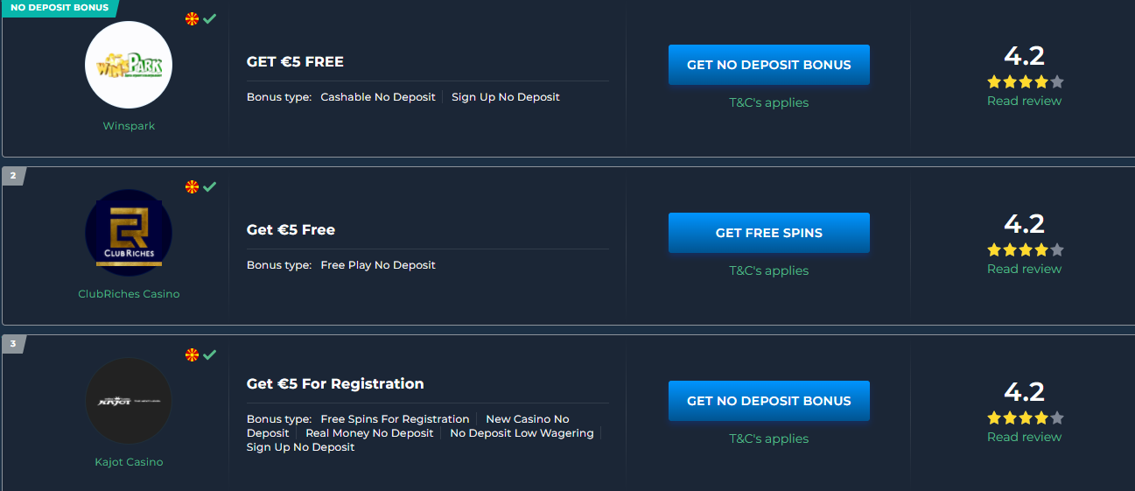Open the Winspark name link
Screen dimensions: 1135x491
point(129,126)
